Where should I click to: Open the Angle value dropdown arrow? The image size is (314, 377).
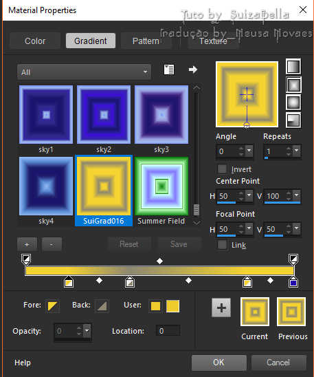click(x=249, y=151)
